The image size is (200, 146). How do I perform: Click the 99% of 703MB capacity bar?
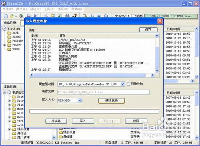(x=171, y=16)
